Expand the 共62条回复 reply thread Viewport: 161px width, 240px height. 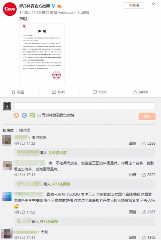(x=57, y=153)
